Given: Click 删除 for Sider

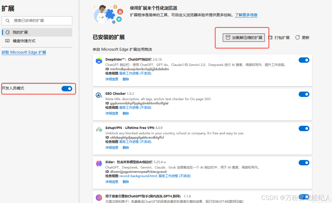Looking at the screenshot, I should point(126,182).
